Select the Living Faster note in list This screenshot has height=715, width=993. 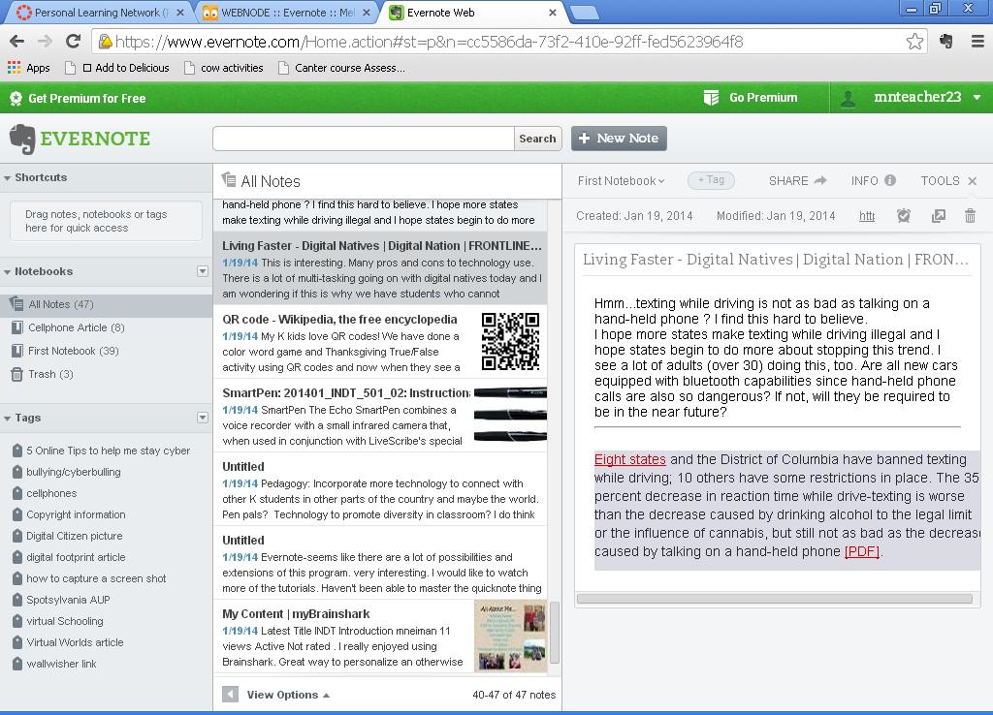click(x=380, y=269)
